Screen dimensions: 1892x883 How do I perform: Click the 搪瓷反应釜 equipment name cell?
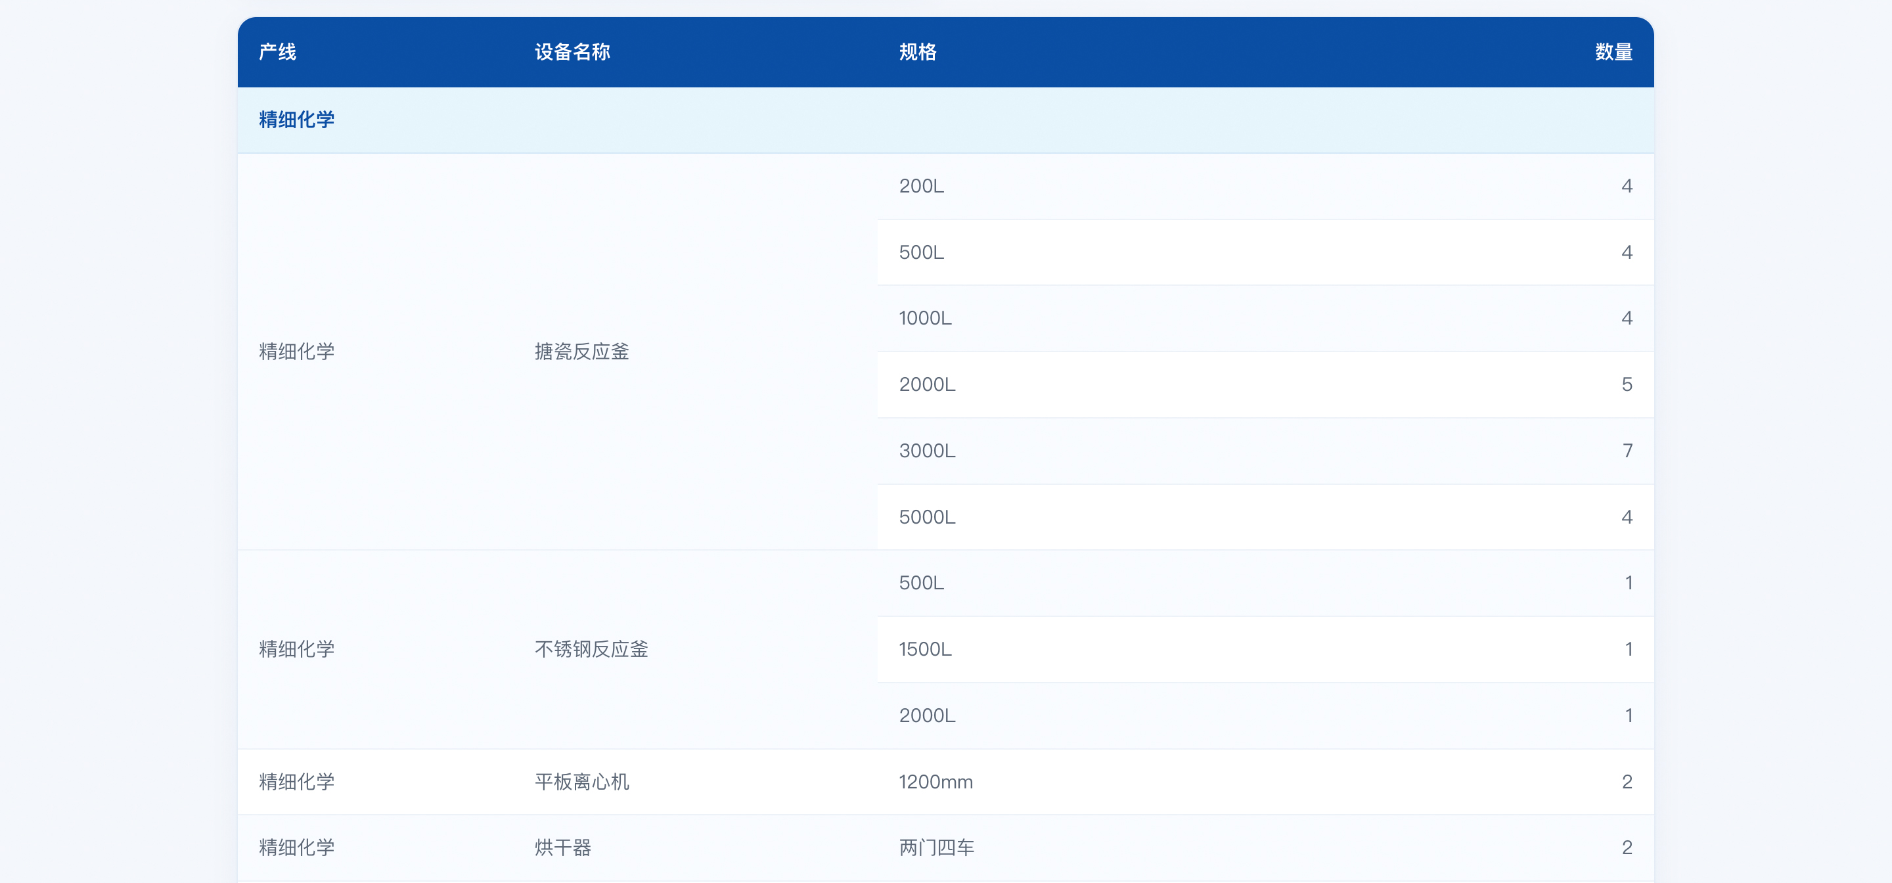pos(581,351)
